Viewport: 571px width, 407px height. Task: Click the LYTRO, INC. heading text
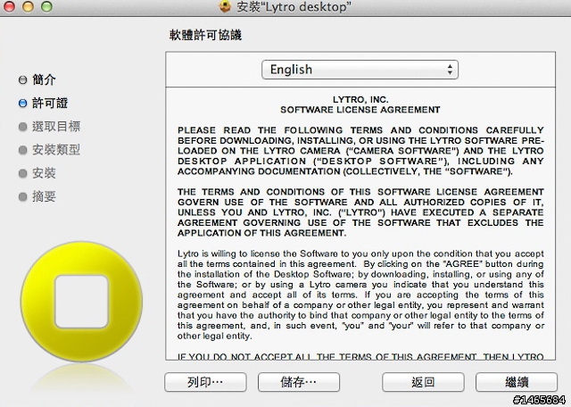click(360, 99)
